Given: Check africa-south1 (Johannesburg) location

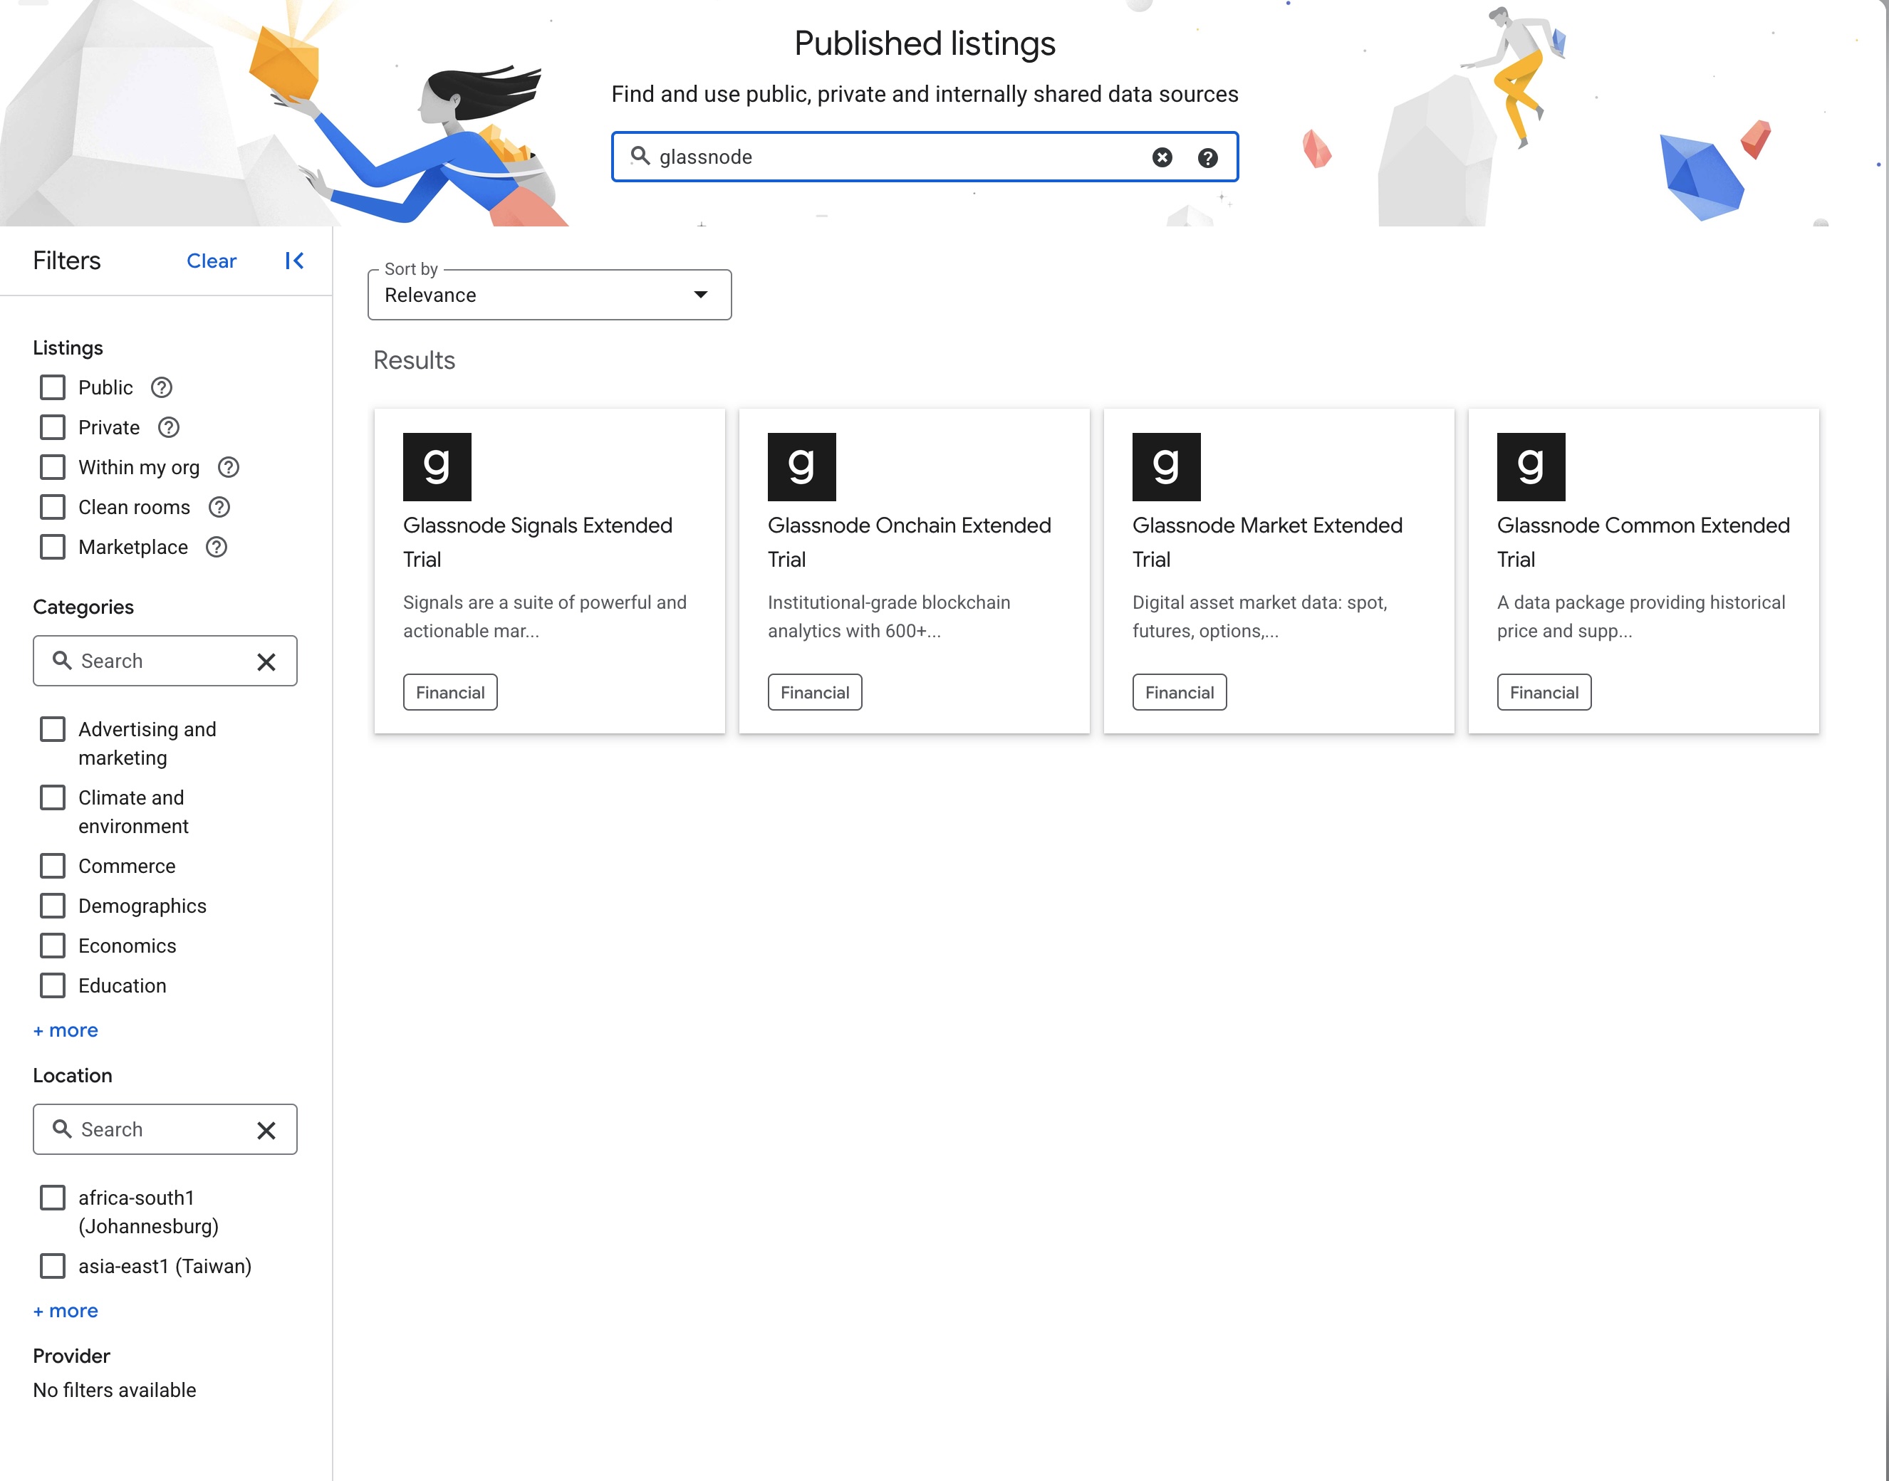Looking at the screenshot, I should 53,1198.
